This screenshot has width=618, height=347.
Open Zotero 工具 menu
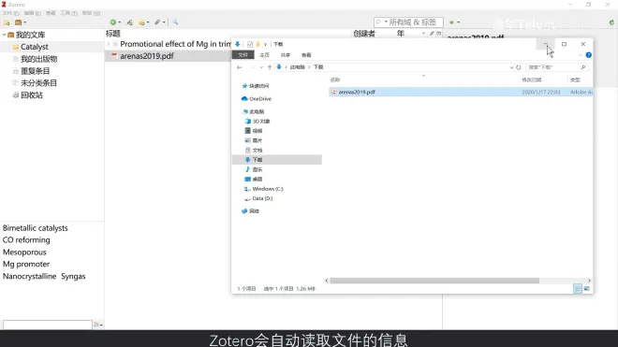(69, 13)
